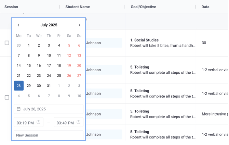Tick the lower session row checkbox
The height and width of the screenshot is (145, 229).
tap(7, 97)
